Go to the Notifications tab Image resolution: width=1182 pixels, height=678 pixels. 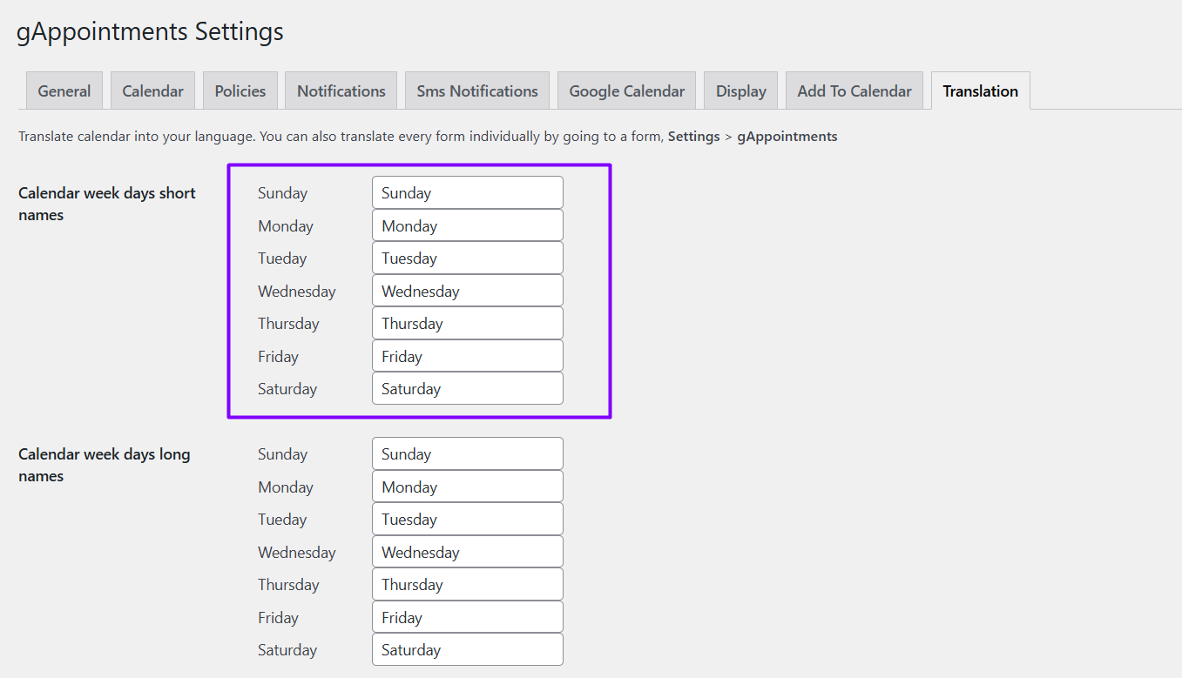[x=341, y=91]
